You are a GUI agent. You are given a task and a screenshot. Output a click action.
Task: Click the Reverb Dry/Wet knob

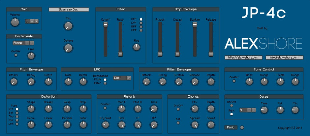(x=106, y=125)
